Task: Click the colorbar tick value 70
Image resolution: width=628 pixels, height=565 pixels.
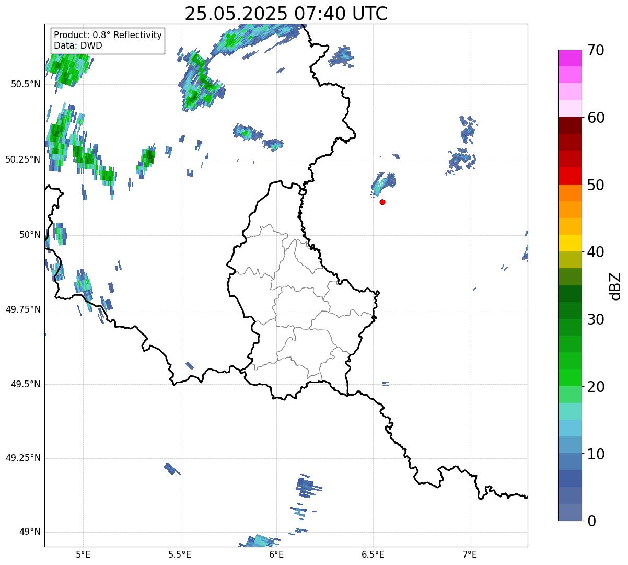Action: [596, 50]
